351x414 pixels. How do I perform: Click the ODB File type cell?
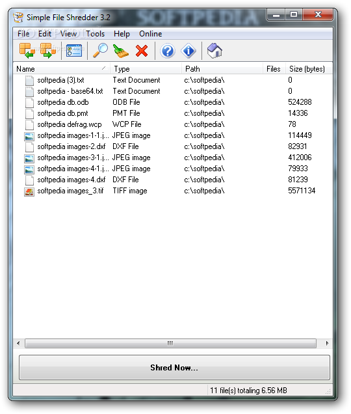pos(126,102)
